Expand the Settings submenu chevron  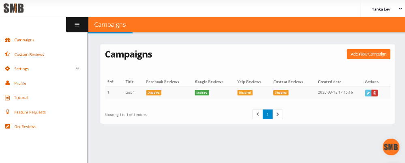[x=77, y=69]
